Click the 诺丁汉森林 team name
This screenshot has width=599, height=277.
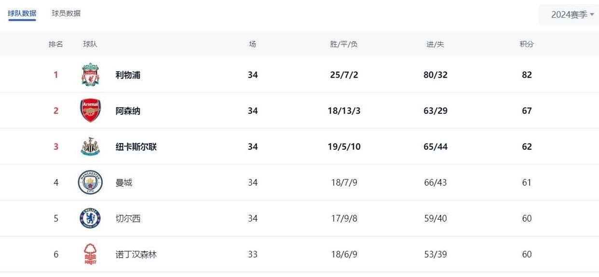tap(136, 254)
